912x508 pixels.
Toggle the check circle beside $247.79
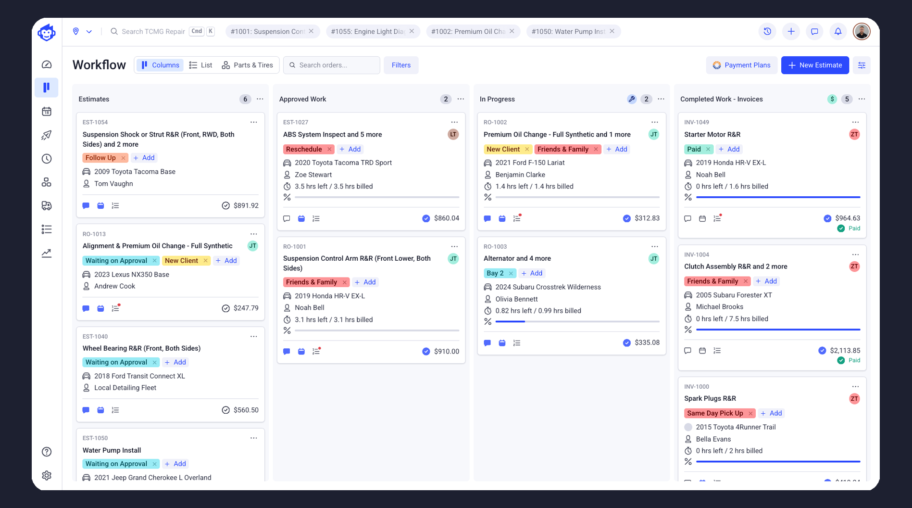[225, 308]
